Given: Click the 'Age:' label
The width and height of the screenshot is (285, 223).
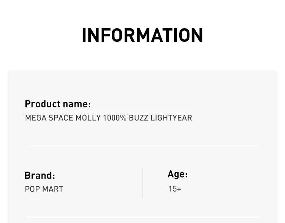Looking at the screenshot, I should 177,175.
